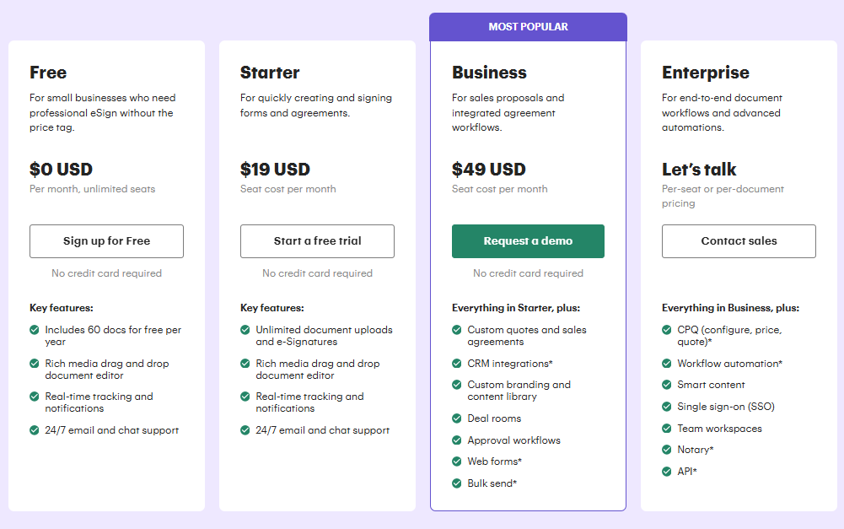Image resolution: width=844 pixels, height=529 pixels.
Task: Click checkmark icon beside CRM integrations
Action: [x=457, y=364]
